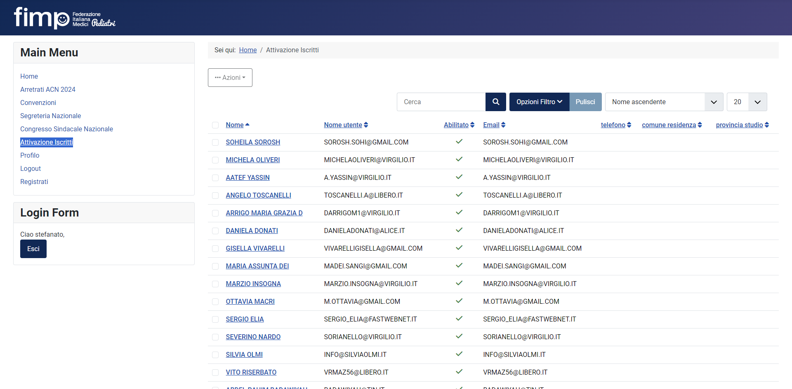Screen dimensions: 792x389
Task: Click the ascending arrow next to Nome
Action: 247,124
